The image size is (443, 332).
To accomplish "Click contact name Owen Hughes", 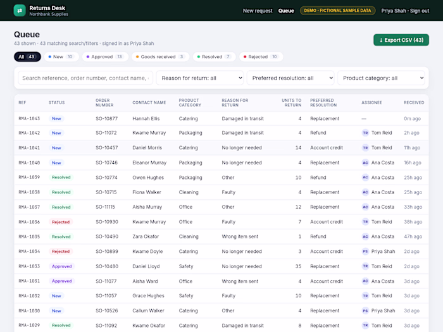I will tap(148, 177).
